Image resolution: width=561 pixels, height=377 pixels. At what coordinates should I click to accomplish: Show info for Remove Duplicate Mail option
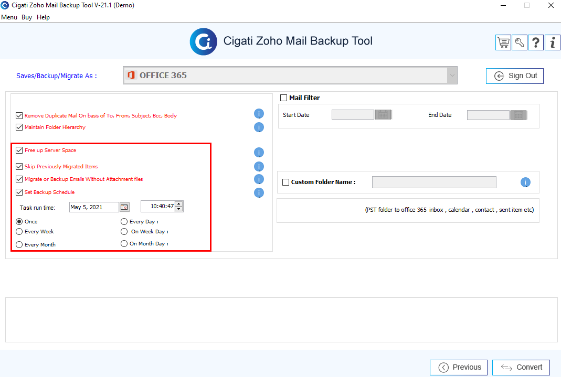coord(259,114)
